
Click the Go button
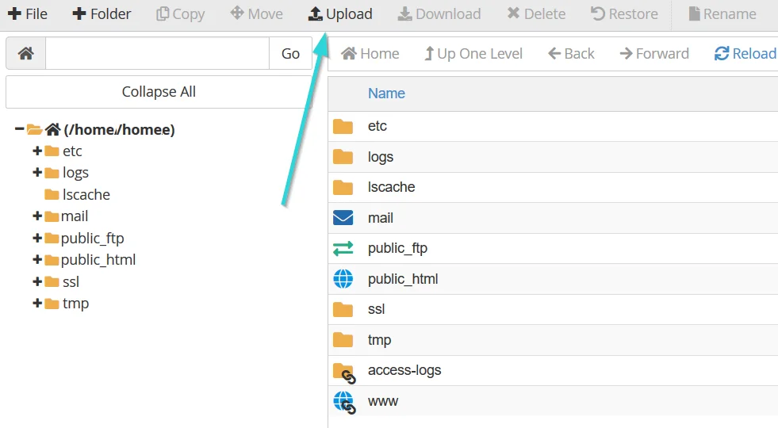pos(290,54)
